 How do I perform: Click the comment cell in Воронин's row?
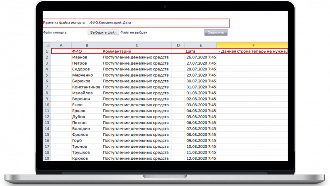pyautogui.click(x=137, y=99)
